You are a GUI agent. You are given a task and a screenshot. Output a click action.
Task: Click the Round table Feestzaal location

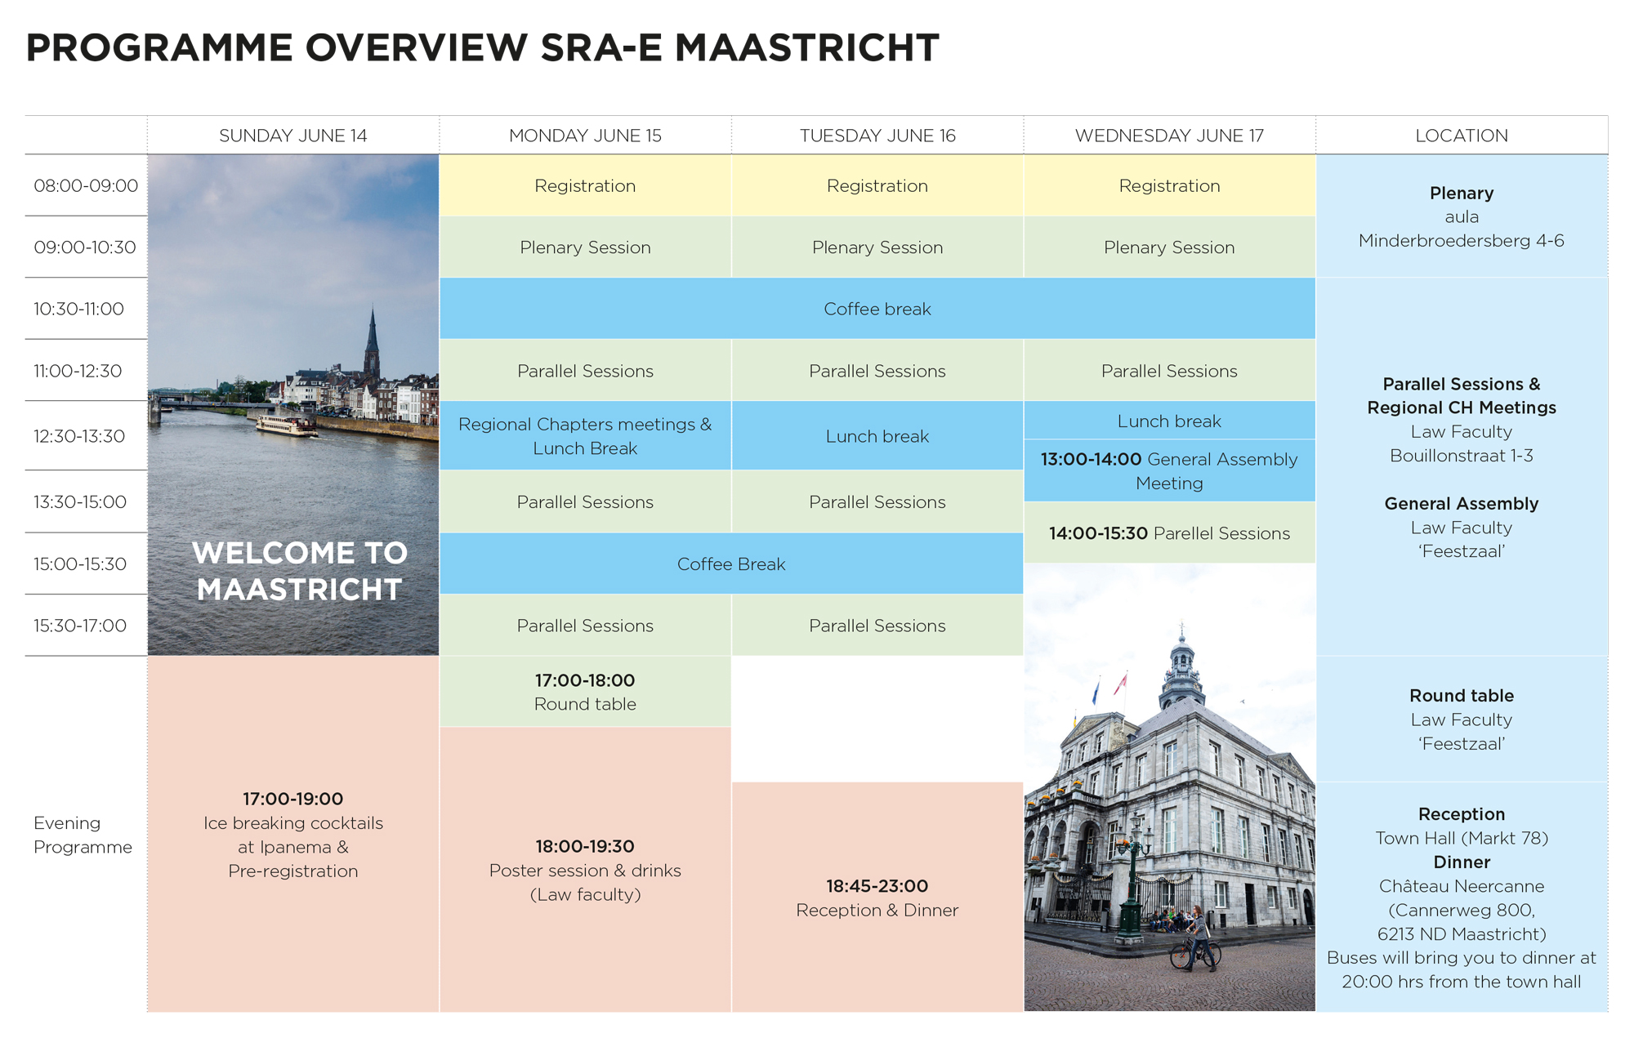point(1462,719)
